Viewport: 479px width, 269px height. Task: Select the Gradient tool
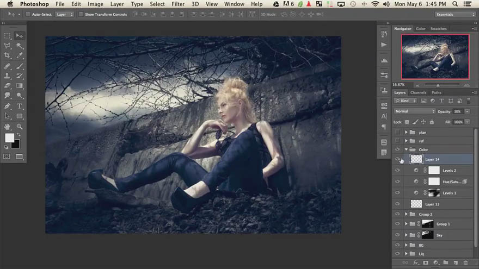point(19,86)
